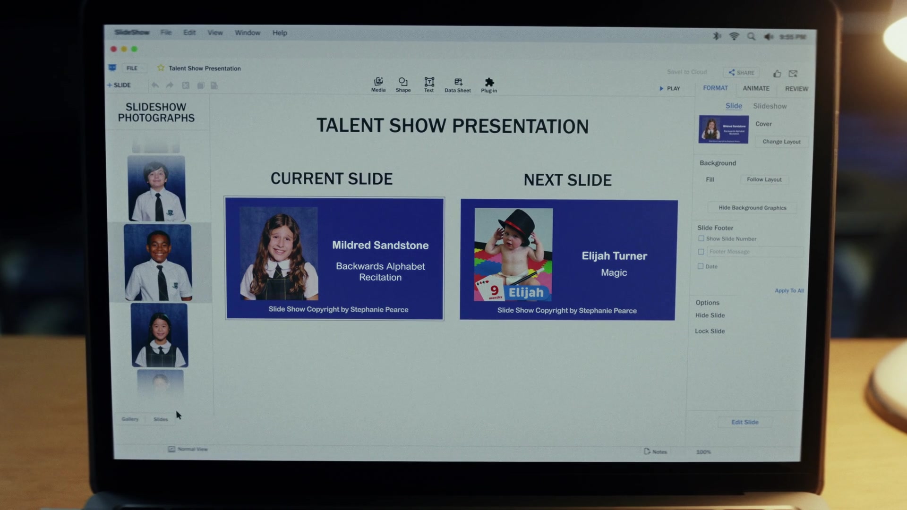The height and width of the screenshot is (510, 907).
Task: Switch to the FORMAT tab
Action: point(715,88)
